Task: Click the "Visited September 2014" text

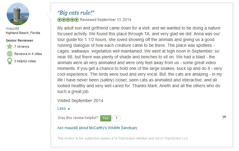Action: (81, 100)
